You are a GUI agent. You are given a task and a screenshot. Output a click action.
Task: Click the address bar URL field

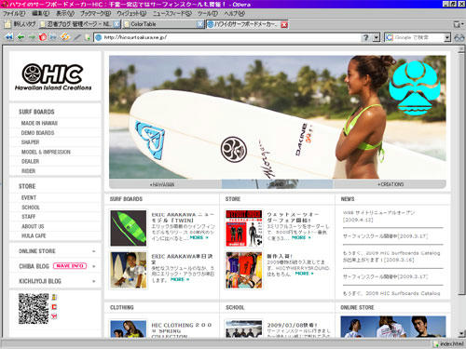231,37
